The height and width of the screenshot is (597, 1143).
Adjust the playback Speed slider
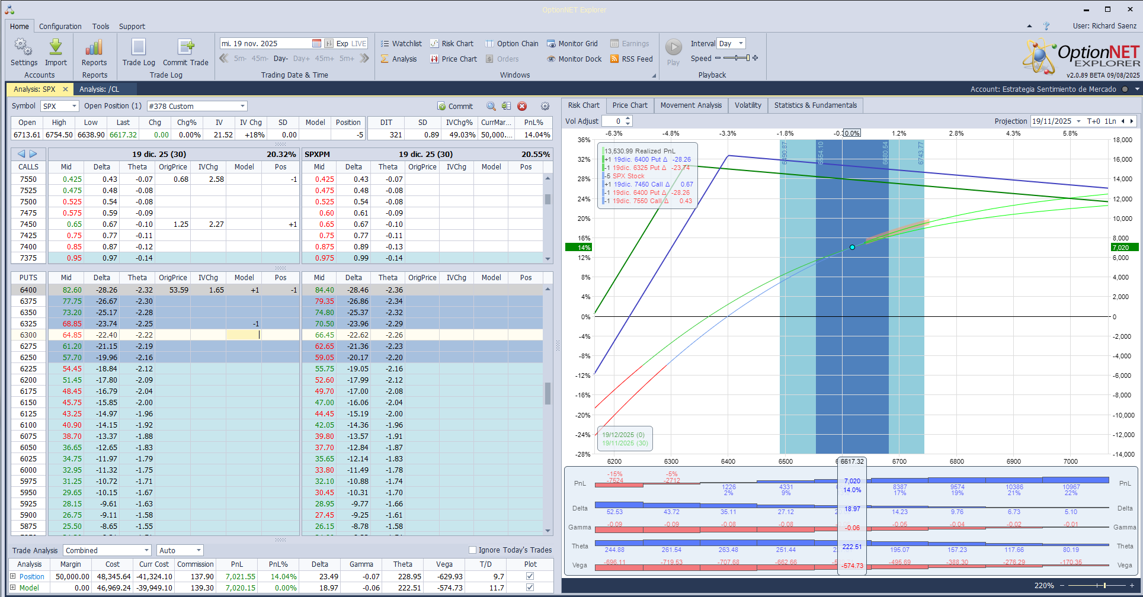737,58
